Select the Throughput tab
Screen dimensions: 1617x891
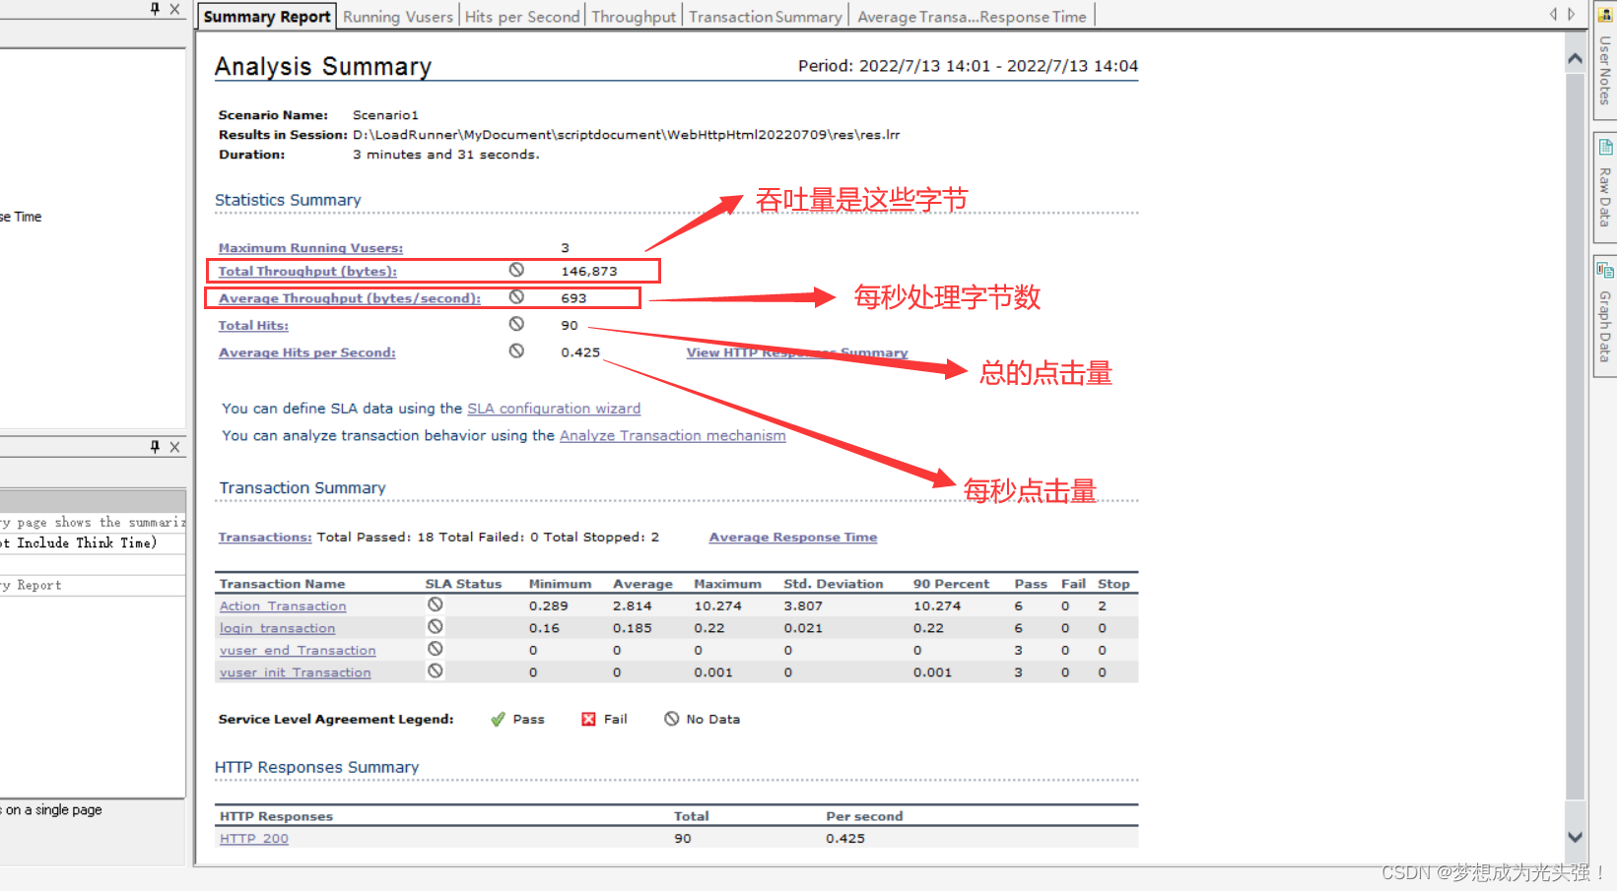[x=634, y=17]
